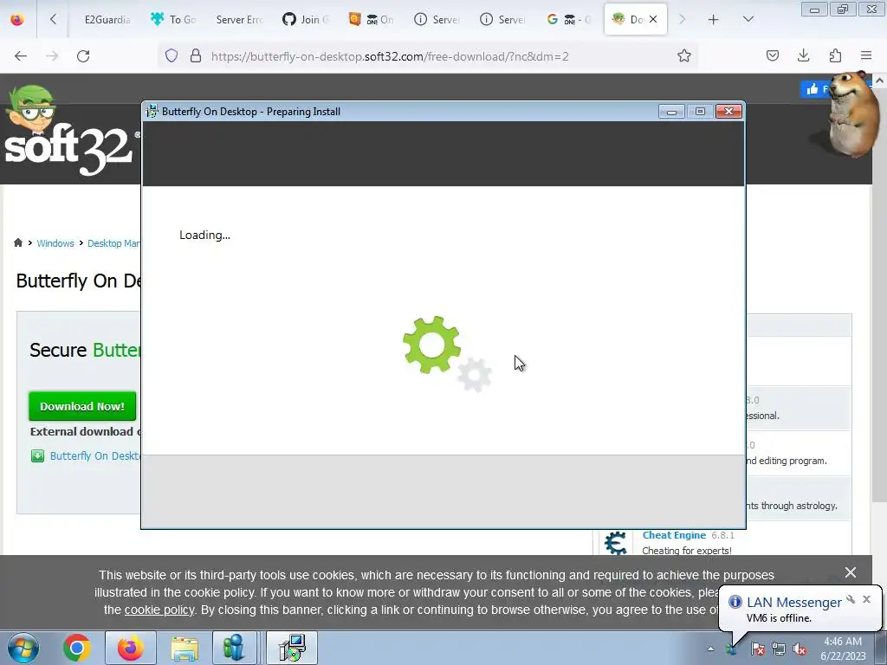Image resolution: width=887 pixels, height=665 pixels.
Task: Open the Windows breadcrumb link
Action: (55, 243)
